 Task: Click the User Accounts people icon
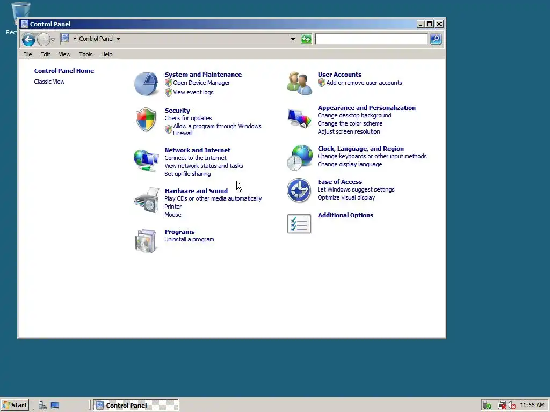click(x=299, y=83)
